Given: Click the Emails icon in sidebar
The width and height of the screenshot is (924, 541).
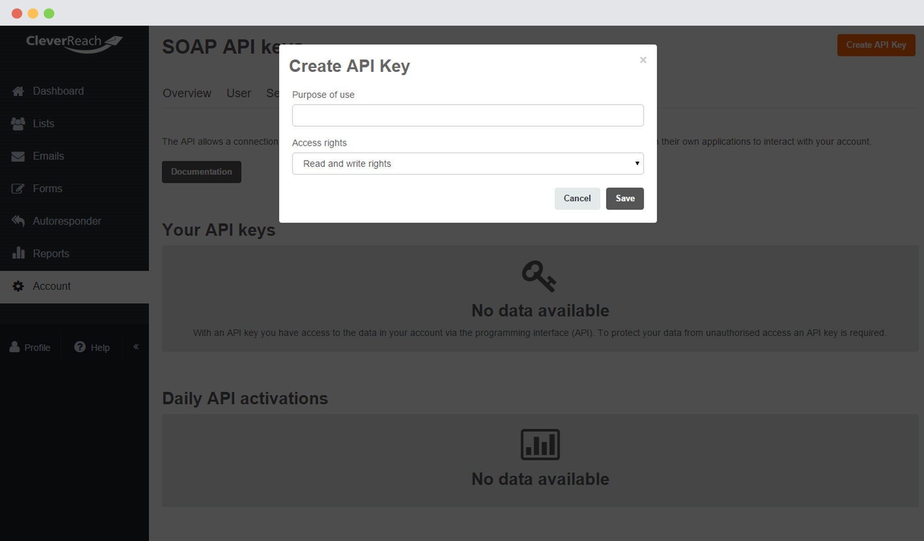Looking at the screenshot, I should point(17,155).
